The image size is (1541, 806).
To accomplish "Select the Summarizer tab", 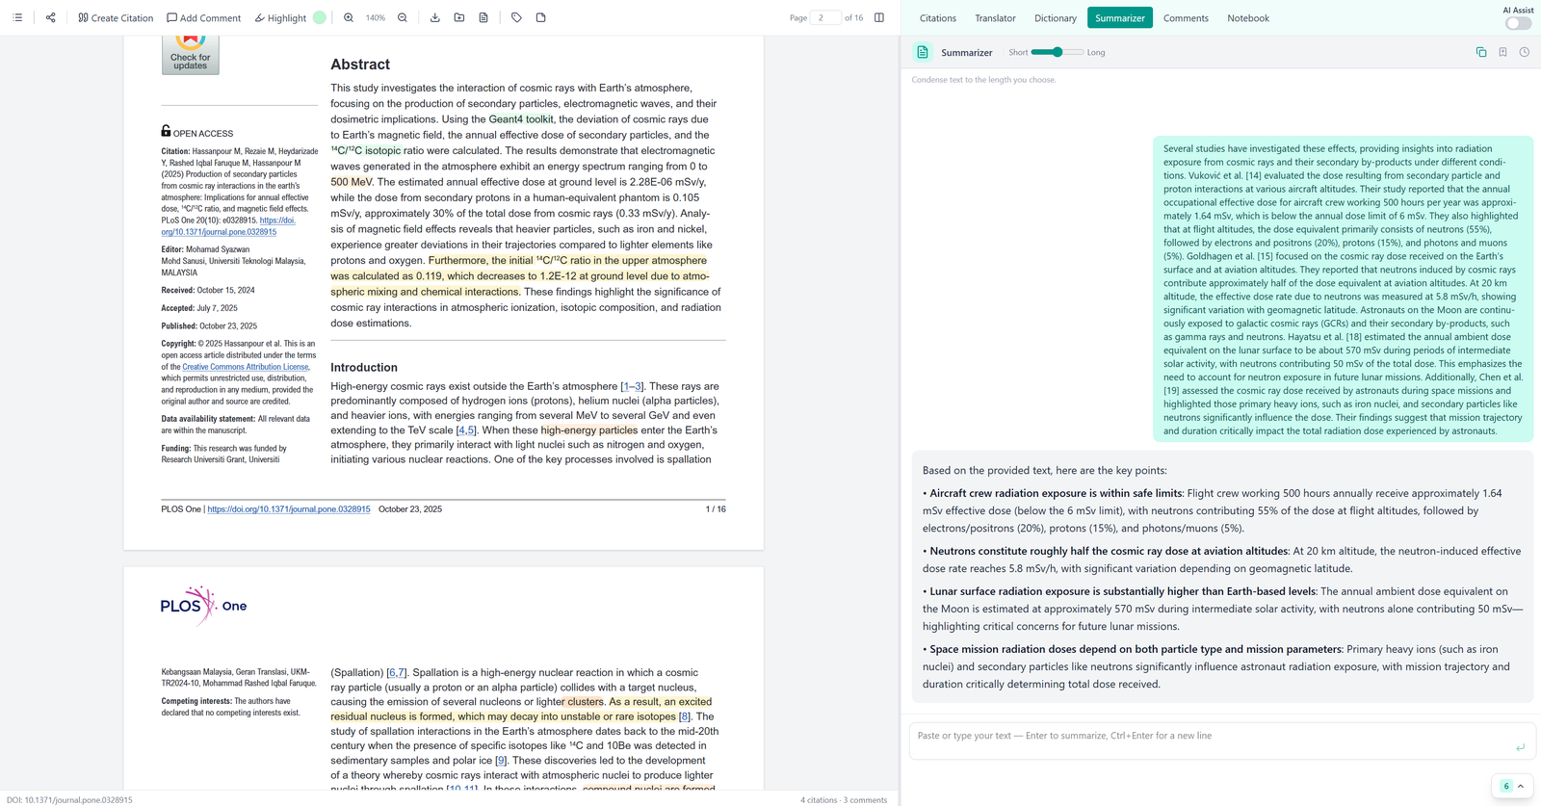I will coord(1120,17).
